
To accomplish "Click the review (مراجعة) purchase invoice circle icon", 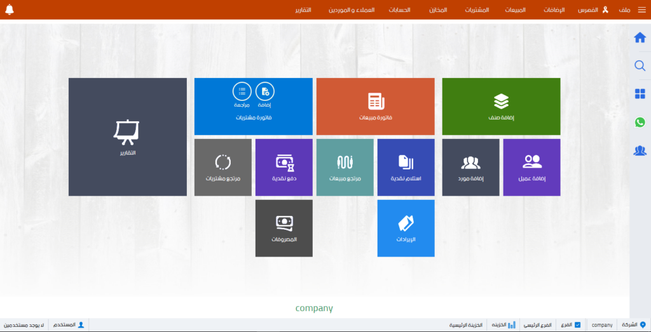I will tap(242, 92).
